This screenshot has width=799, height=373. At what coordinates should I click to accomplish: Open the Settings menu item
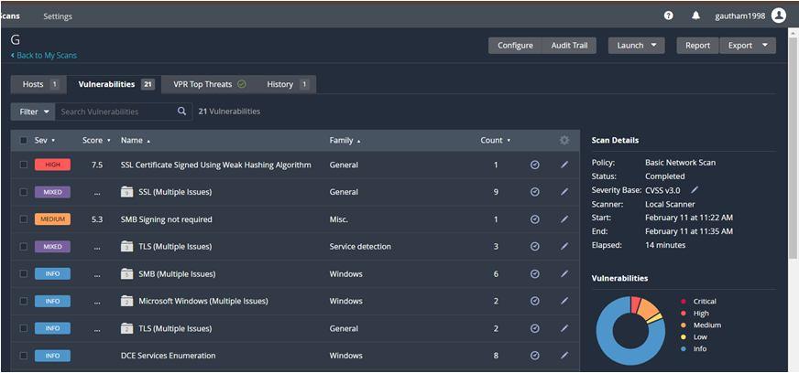(x=58, y=16)
